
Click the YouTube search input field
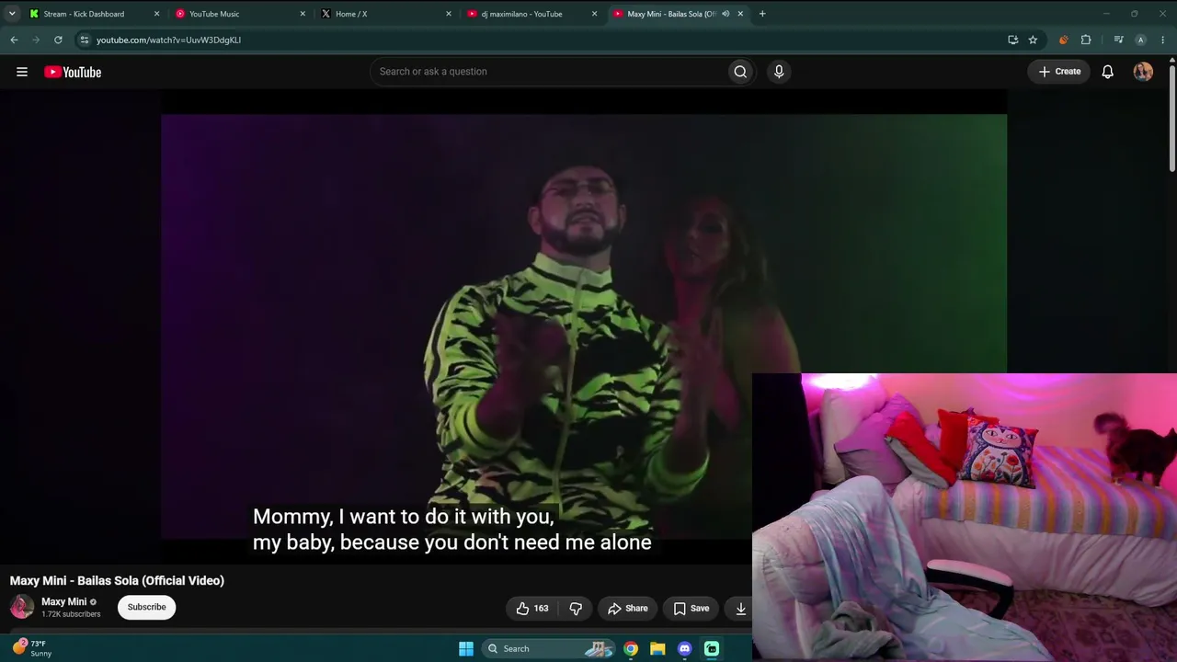pyautogui.click(x=548, y=72)
